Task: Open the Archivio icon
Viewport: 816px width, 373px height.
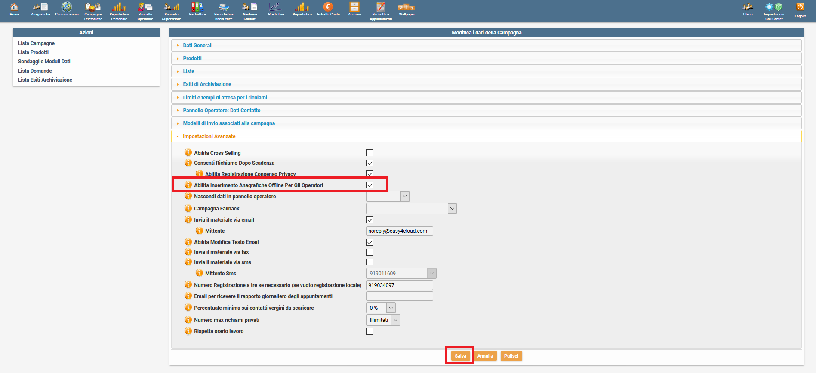Action: [x=354, y=9]
